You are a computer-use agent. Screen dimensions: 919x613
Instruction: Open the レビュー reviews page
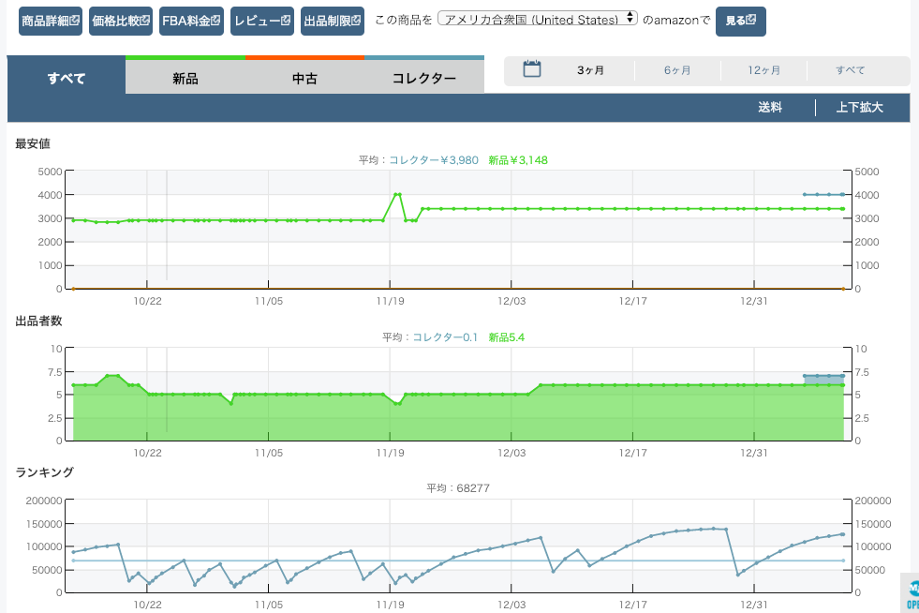click(x=261, y=21)
